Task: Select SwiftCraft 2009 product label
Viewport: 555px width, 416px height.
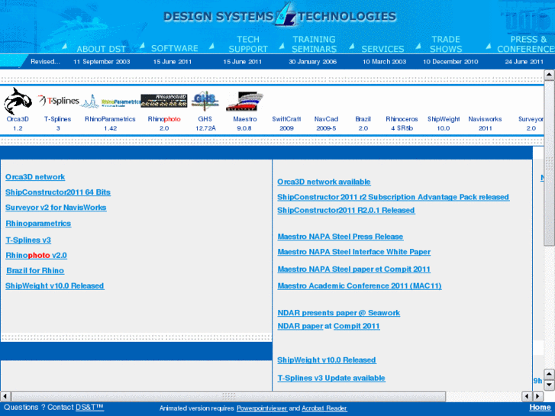Action: (x=286, y=124)
